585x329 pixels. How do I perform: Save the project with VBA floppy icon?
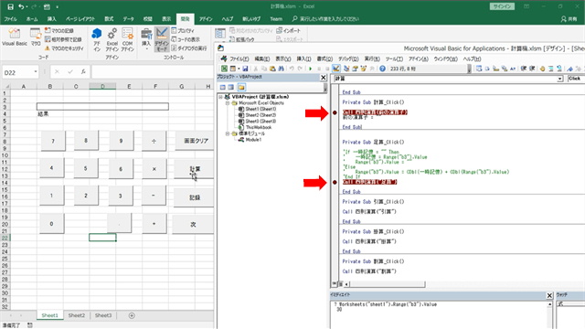tap(245, 69)
